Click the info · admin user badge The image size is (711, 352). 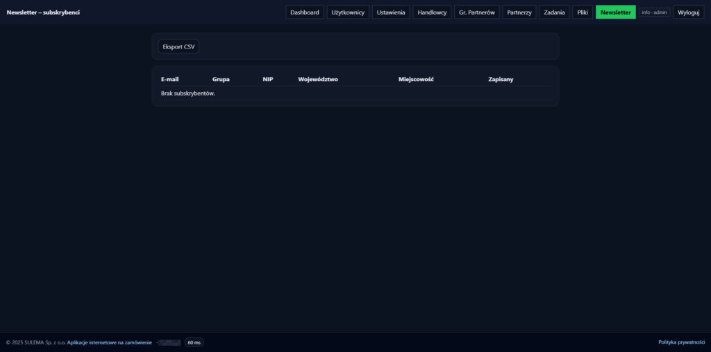[x=654, y=12]
